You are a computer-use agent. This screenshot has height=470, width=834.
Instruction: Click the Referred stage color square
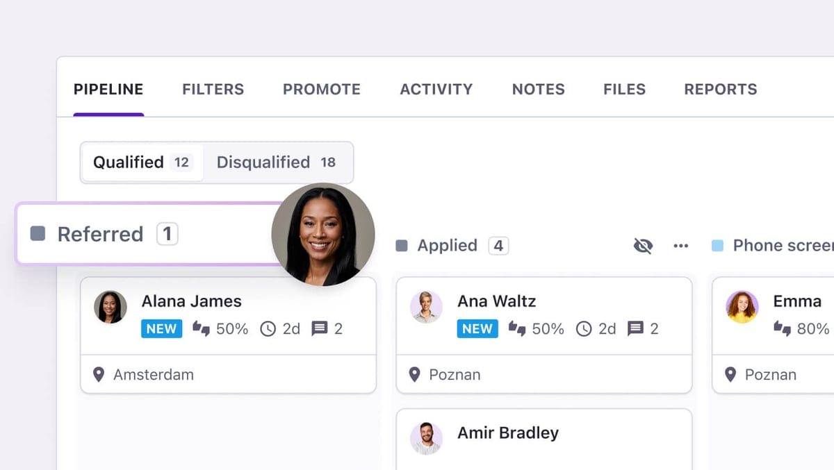38,234
